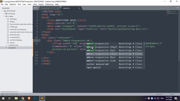Open free-youtube-subscribe-button file

click(21, 24)
